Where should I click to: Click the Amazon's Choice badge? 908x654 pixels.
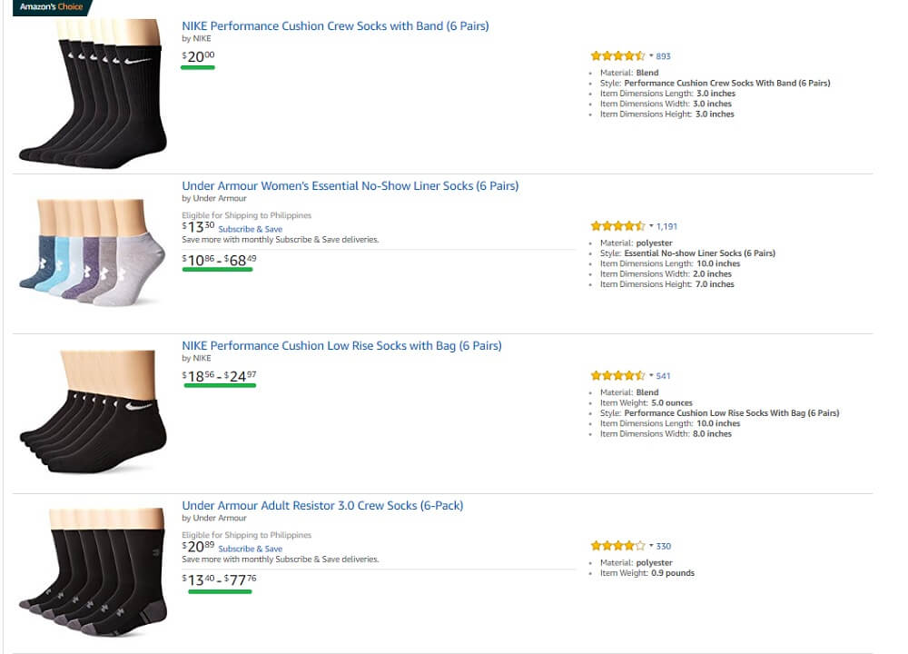pos(52,7)
